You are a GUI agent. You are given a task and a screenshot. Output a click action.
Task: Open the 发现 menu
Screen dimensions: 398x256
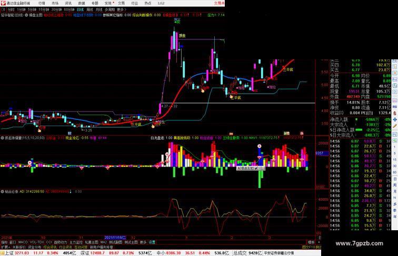click(108, 3)
